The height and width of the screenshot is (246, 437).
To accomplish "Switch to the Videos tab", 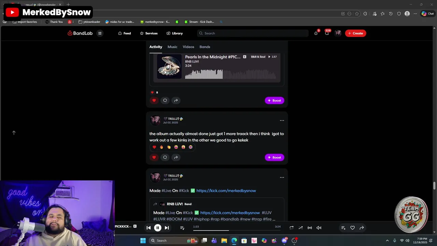I will tap(188, 47).
